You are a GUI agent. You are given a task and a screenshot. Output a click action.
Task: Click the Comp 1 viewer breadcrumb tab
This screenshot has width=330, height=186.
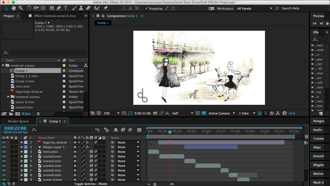tap(103, 23)
